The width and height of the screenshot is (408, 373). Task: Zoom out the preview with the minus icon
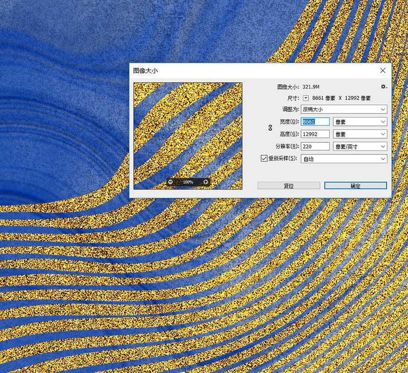tap(170, 182)
